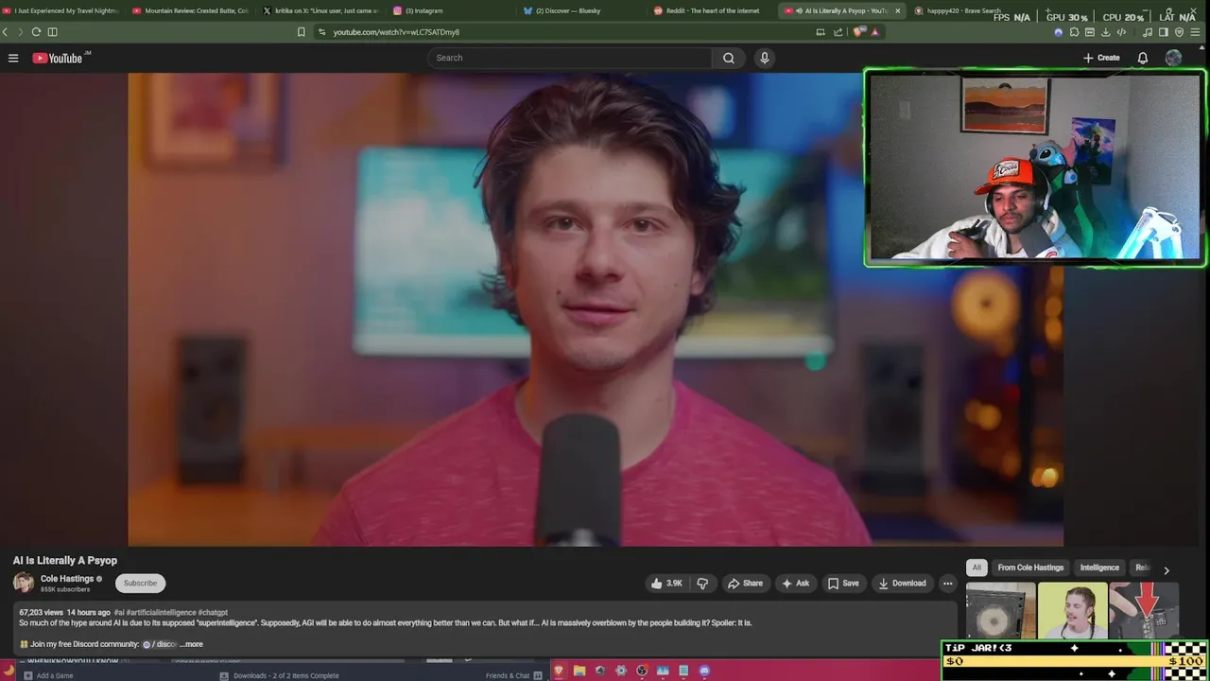
Task: Reload the page in browser toolbar
Action: tap(36, 31)
